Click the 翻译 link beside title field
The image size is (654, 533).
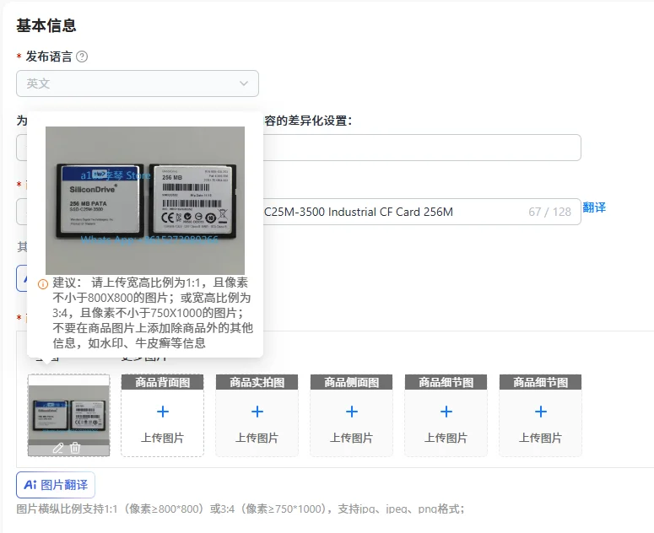pos(594,207)
